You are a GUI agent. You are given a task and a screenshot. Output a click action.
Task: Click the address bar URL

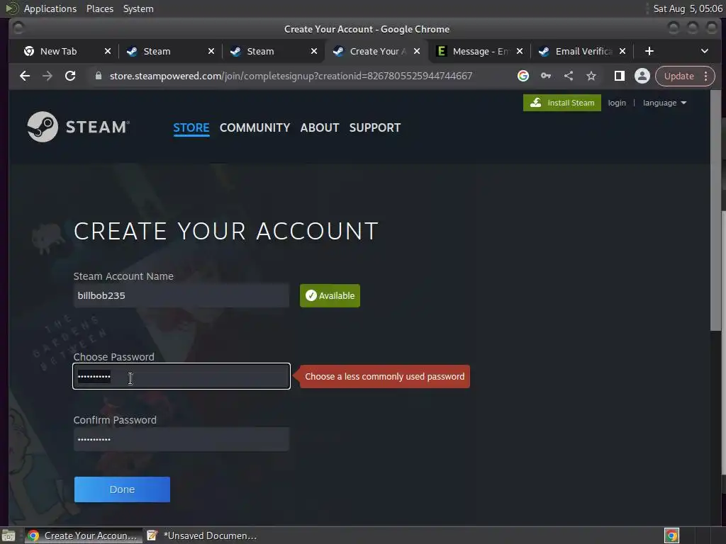[x=291, y=76]
